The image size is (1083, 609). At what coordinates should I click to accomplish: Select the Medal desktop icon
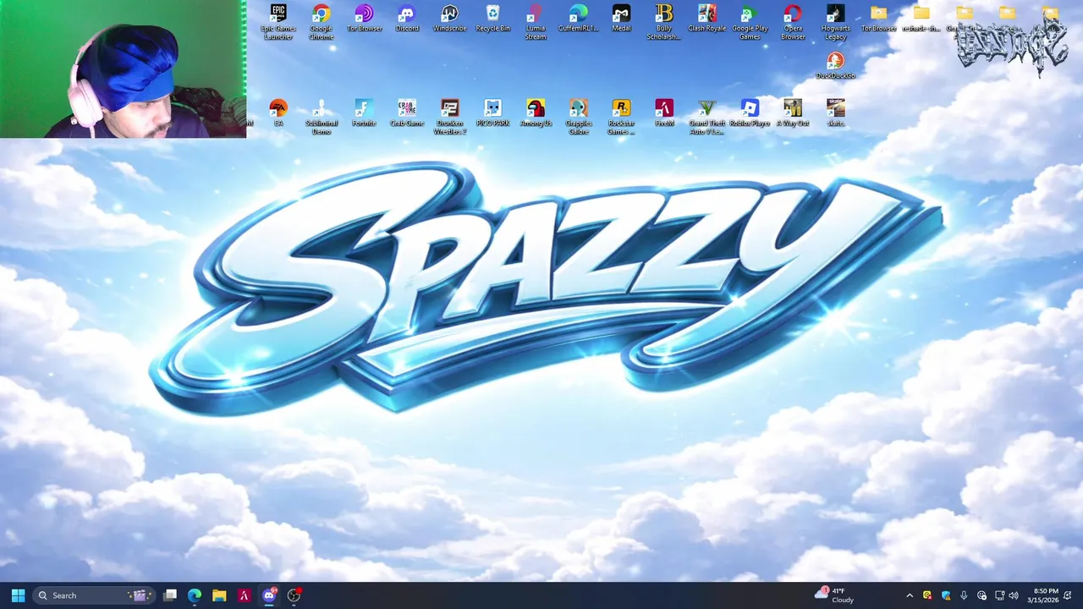point(621,19)
